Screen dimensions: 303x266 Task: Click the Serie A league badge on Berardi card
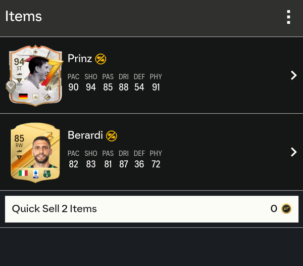(x=36, y=174)
